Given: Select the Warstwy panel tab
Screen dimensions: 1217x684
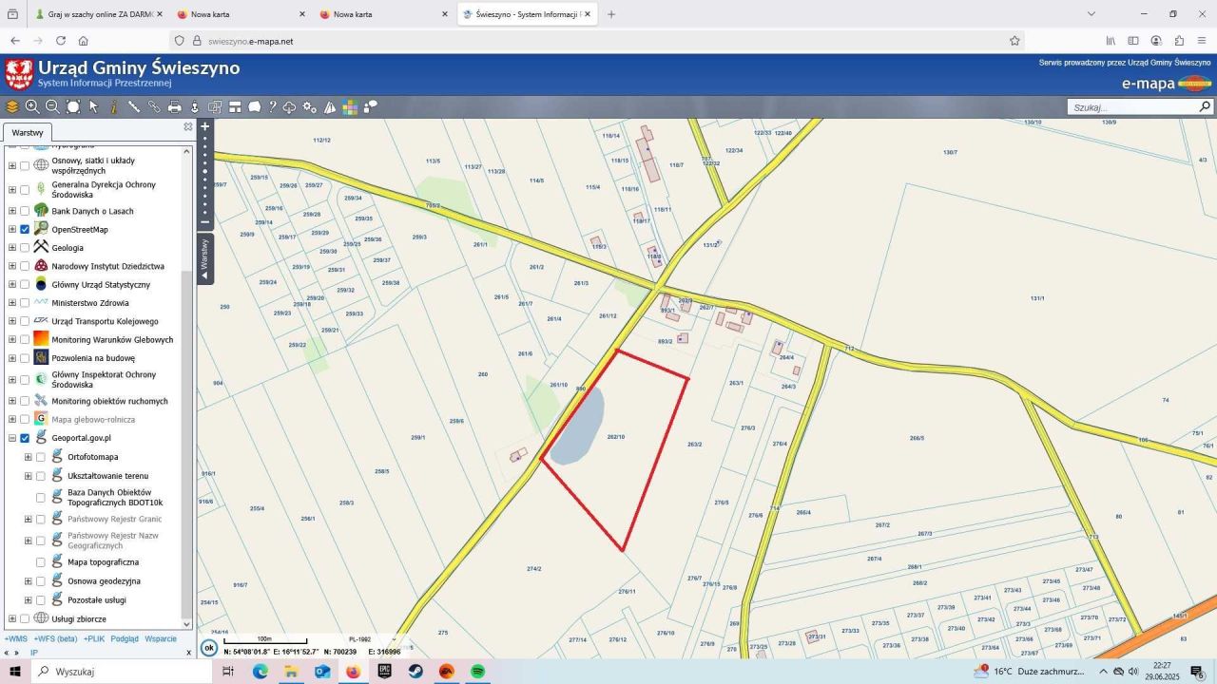Looking at the screenshot, I should click(28, 133).
